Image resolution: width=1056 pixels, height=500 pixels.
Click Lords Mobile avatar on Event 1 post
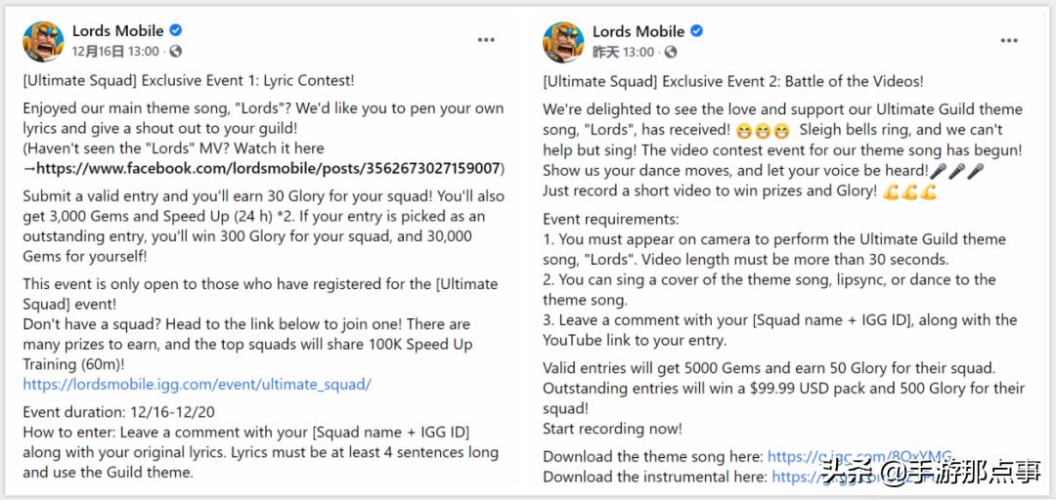(x=43, y=41)
